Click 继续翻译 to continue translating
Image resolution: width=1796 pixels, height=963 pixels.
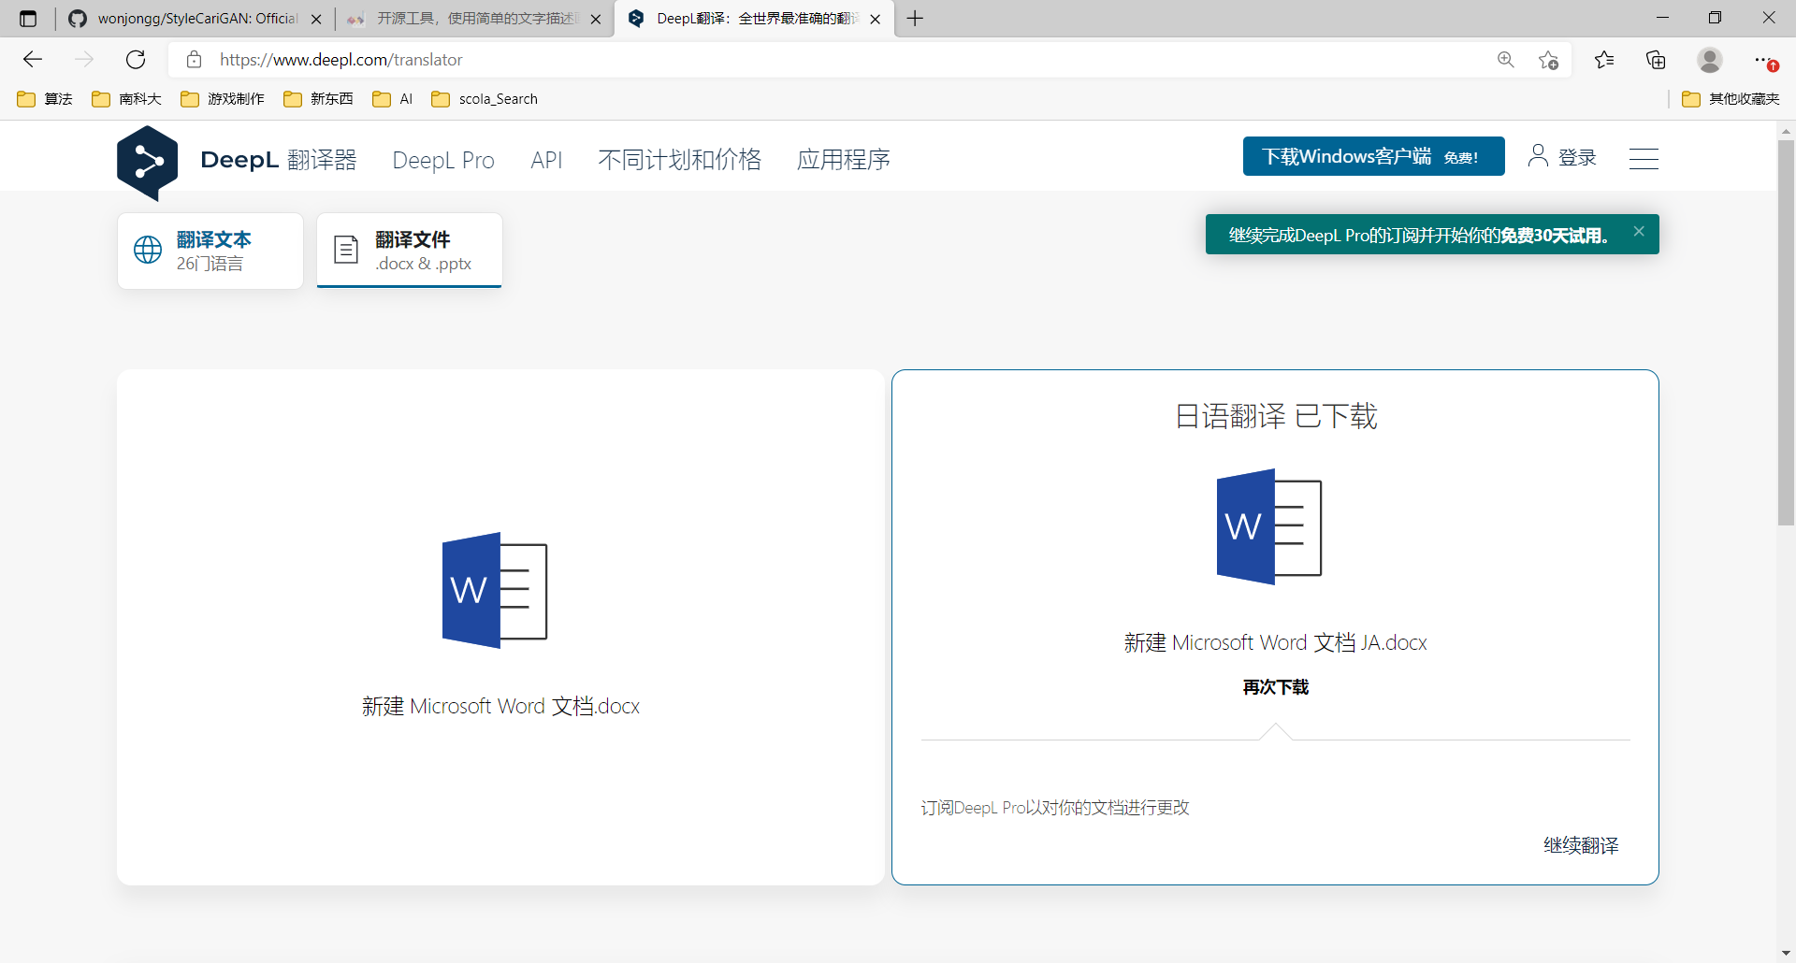pyautogui.click(x=1581, y=845)
